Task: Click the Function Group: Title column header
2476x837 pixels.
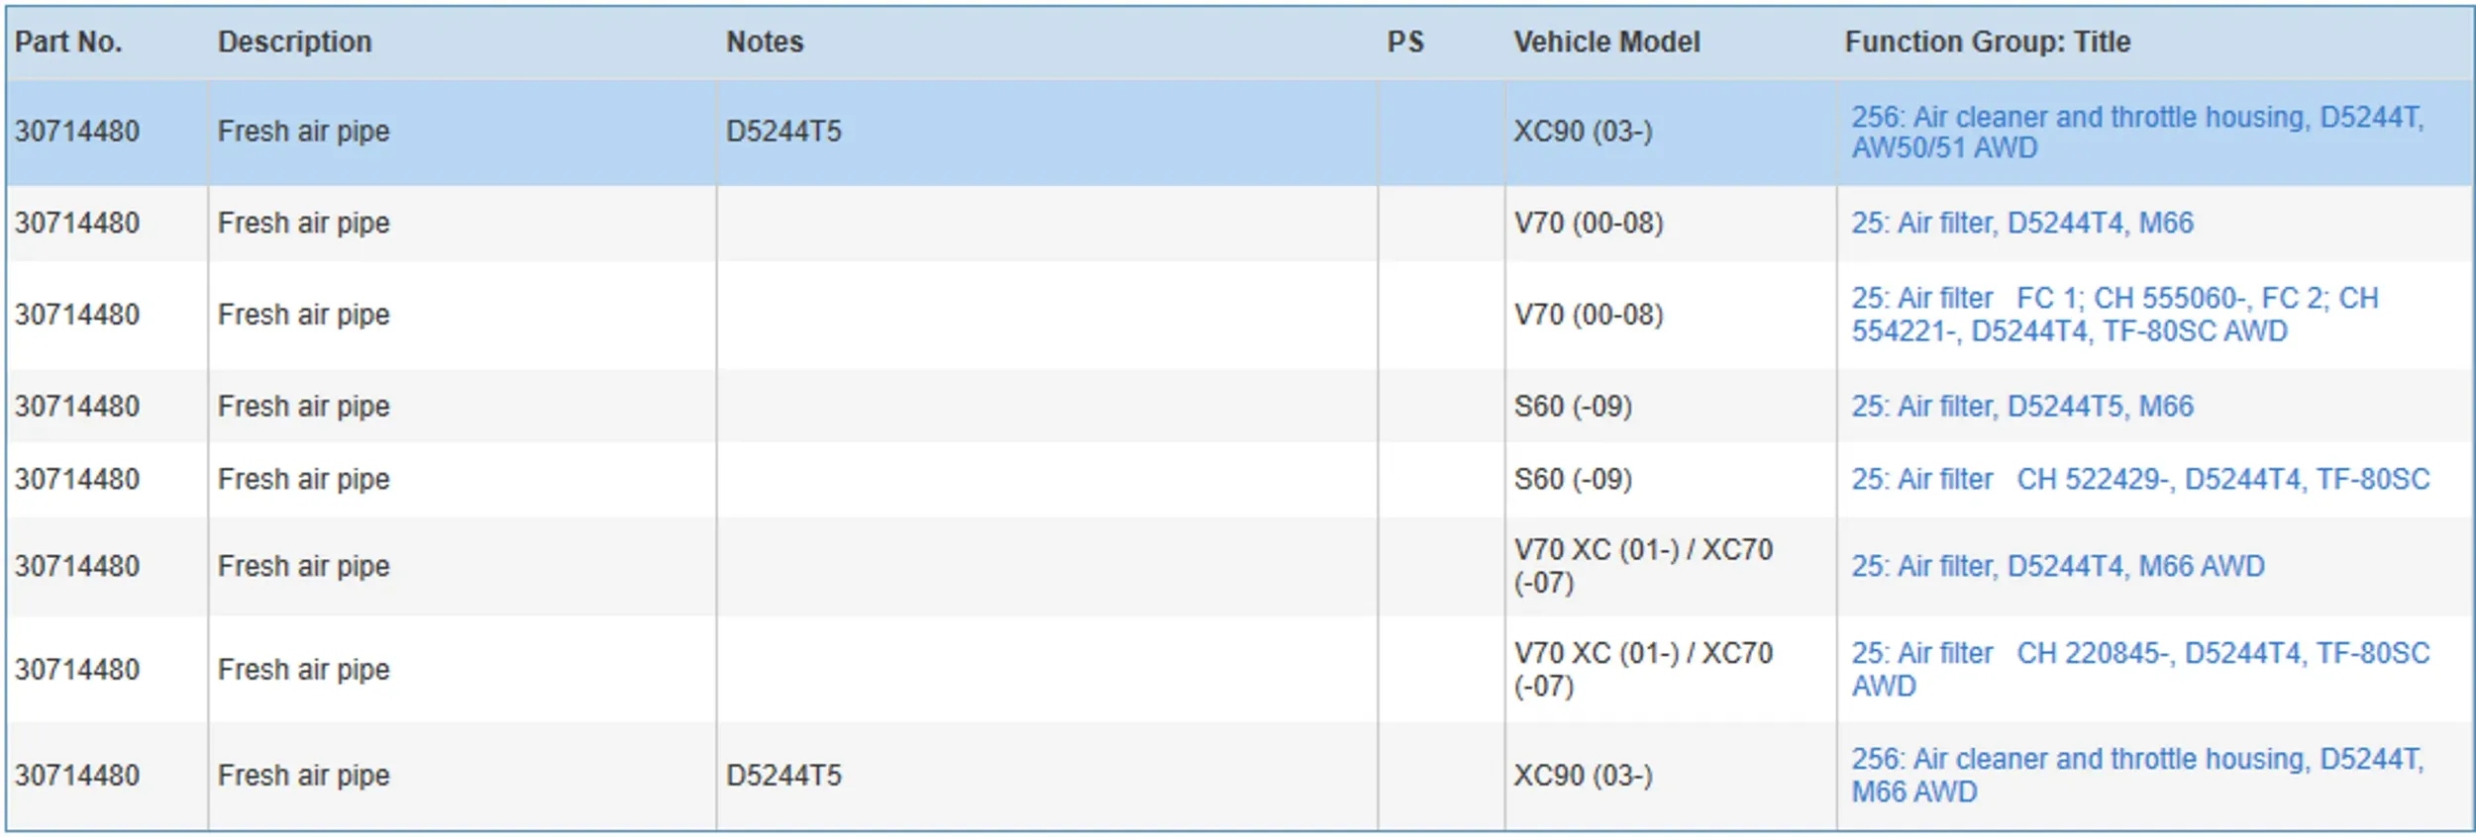Action: coord(1987,42)
